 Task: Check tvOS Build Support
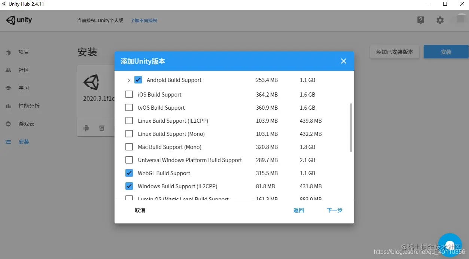click(129, 107)
